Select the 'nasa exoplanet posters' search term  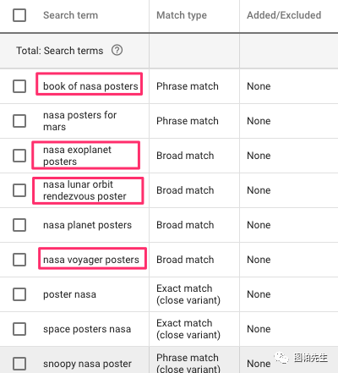click(x=77, y=156)
